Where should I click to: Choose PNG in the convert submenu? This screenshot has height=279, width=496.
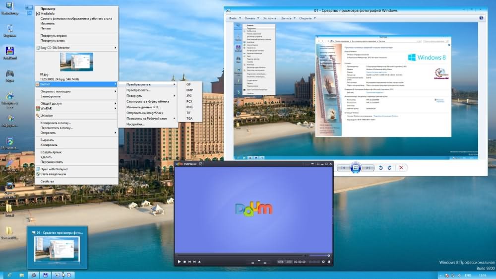coord(189,107)
